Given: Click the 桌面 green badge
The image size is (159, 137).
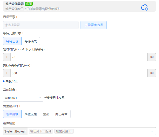Looking at the screenshot, I should (x=29, y=4).
